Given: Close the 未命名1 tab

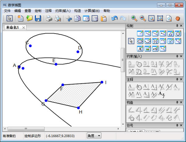Looking at the screenshot, I should tap(24, 28).
